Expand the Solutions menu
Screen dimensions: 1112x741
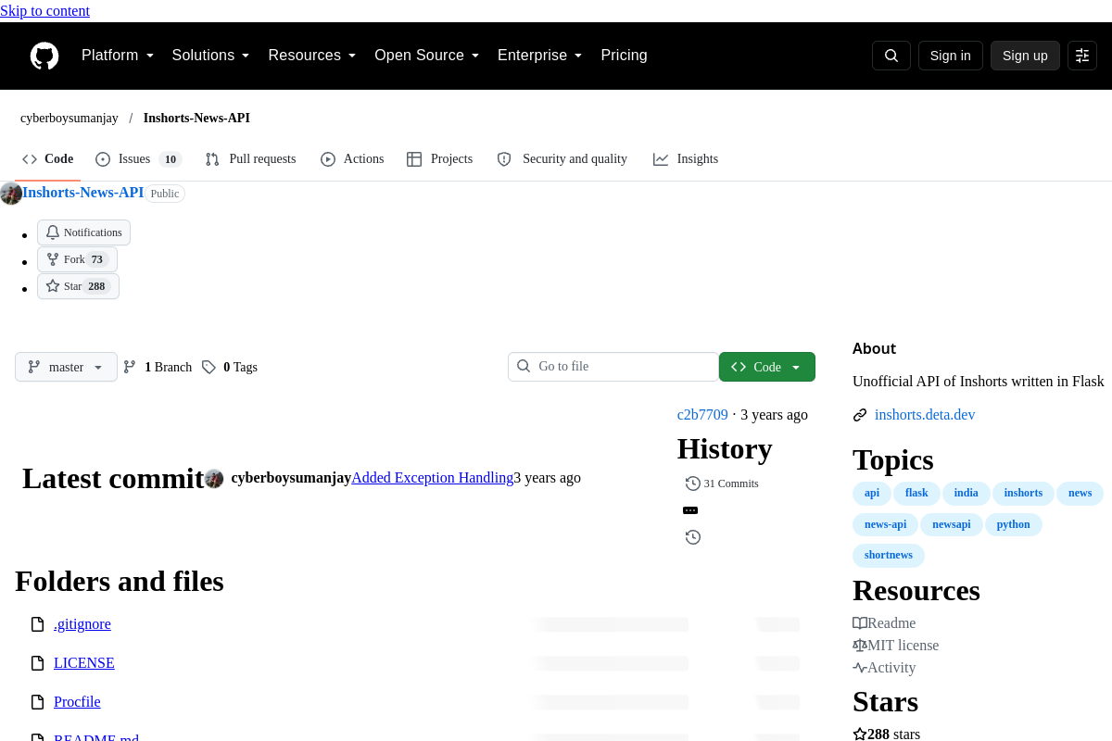[x=211, y=56]
